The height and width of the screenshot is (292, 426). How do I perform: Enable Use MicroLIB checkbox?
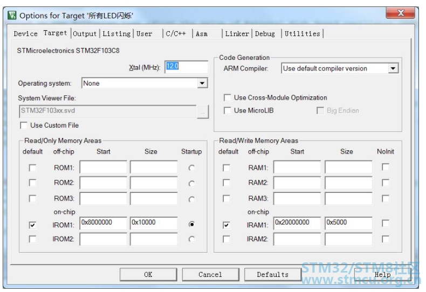tap(228, 110)
